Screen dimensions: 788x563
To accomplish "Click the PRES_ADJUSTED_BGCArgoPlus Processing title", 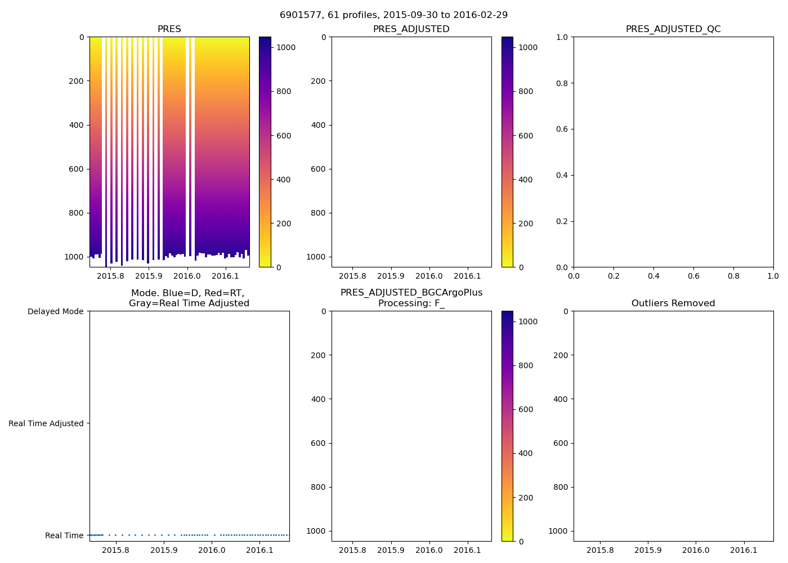I will pyautogui.click(x=411, y=298).
